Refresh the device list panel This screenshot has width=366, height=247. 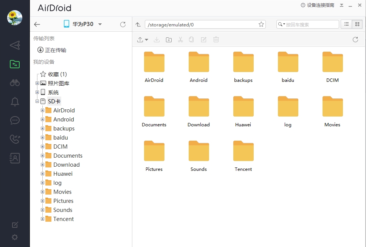pos(123,24)
